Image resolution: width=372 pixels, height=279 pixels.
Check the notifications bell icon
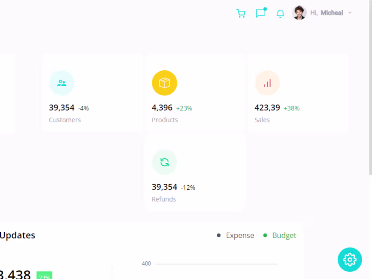pos(280,13)
